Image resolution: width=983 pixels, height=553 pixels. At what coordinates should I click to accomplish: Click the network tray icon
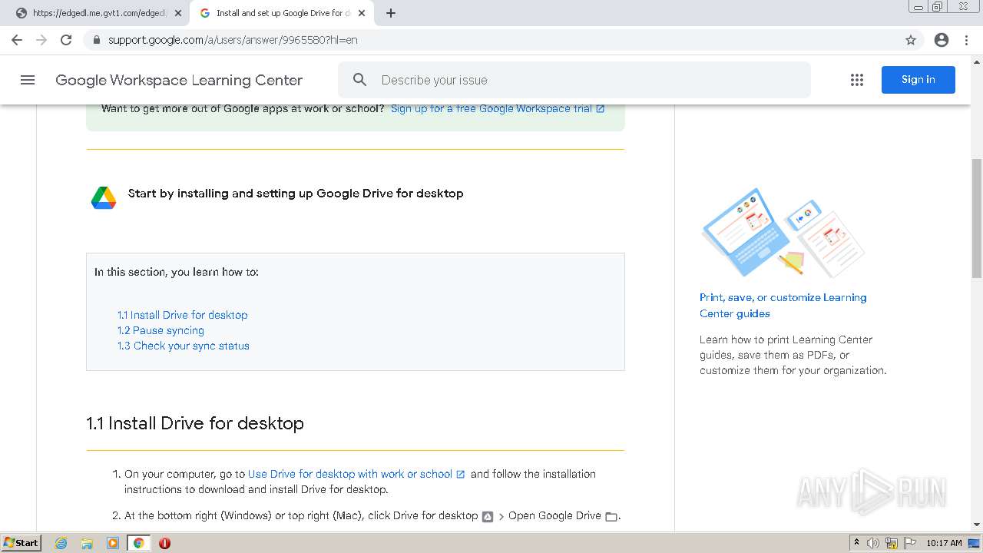click(x=892, y=543)
